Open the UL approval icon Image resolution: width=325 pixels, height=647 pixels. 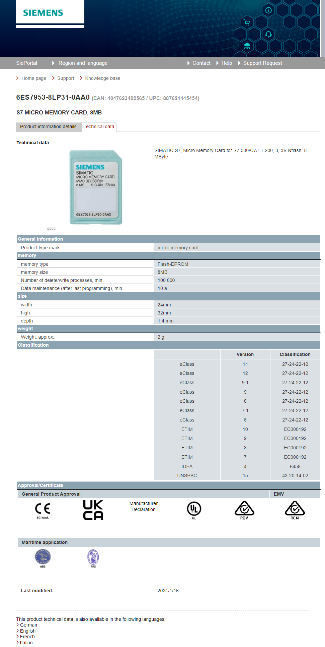point(194,509)
